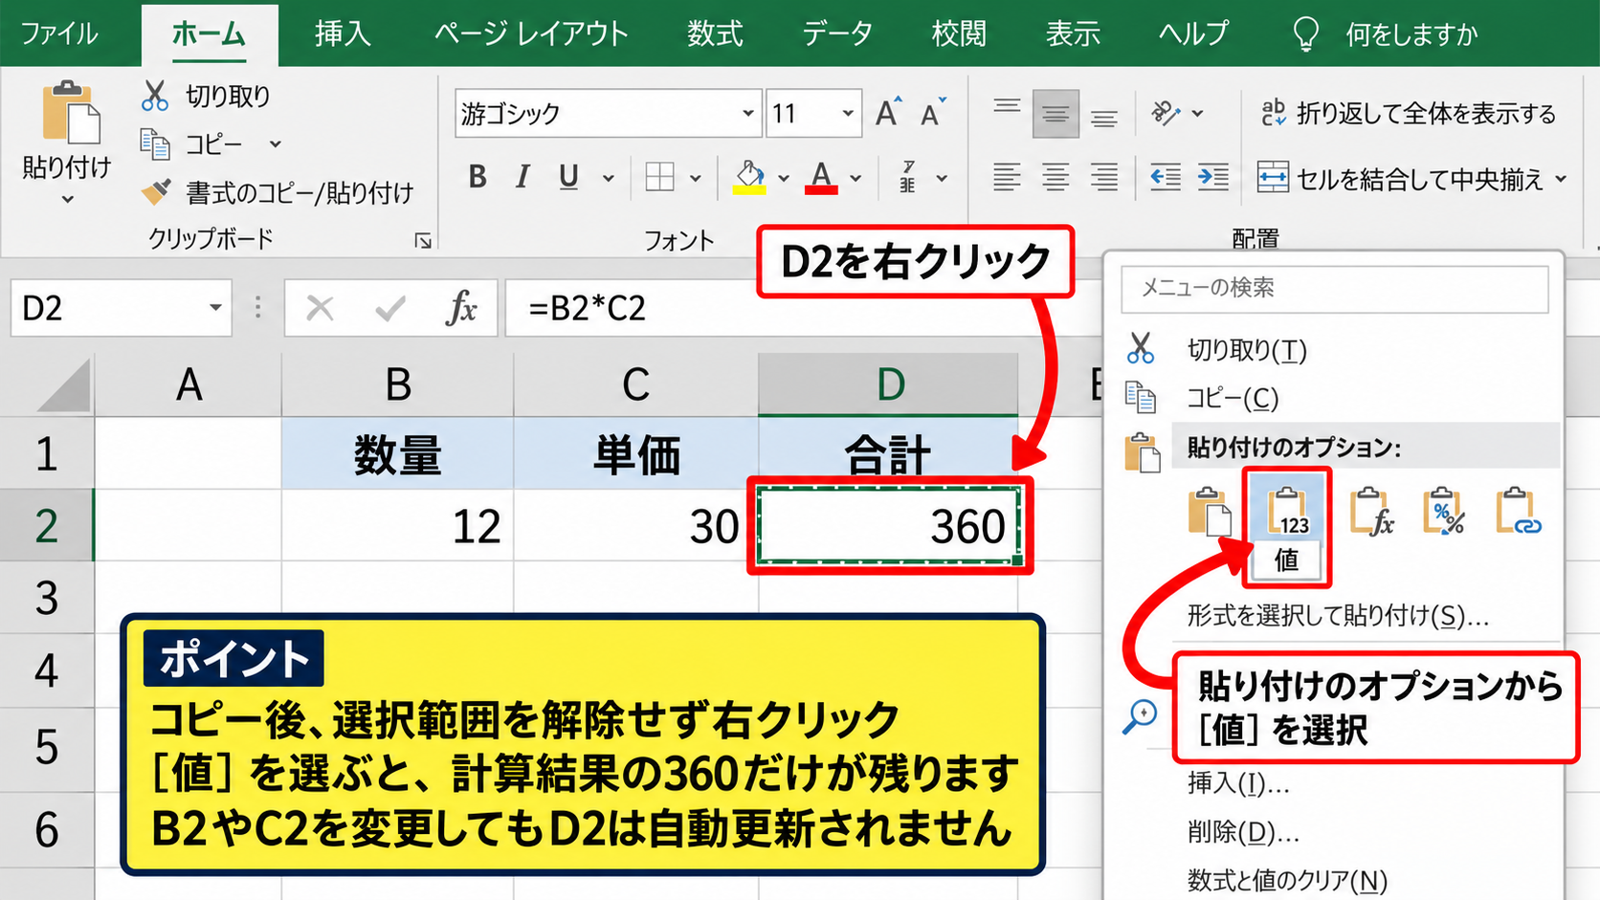Toggle Bold formatting
The image size is (1600, 900).
tap(478, 177)
